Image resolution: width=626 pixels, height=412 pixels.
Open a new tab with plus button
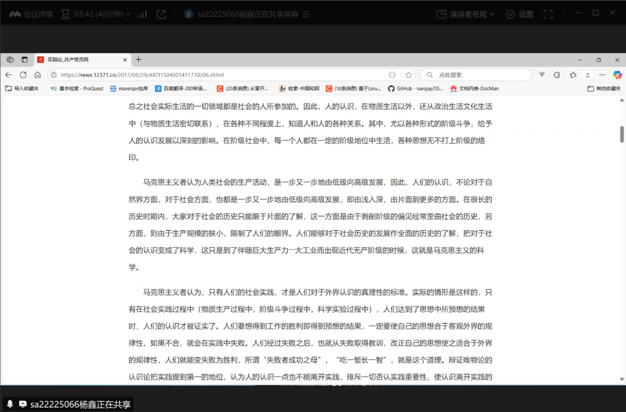138,60
